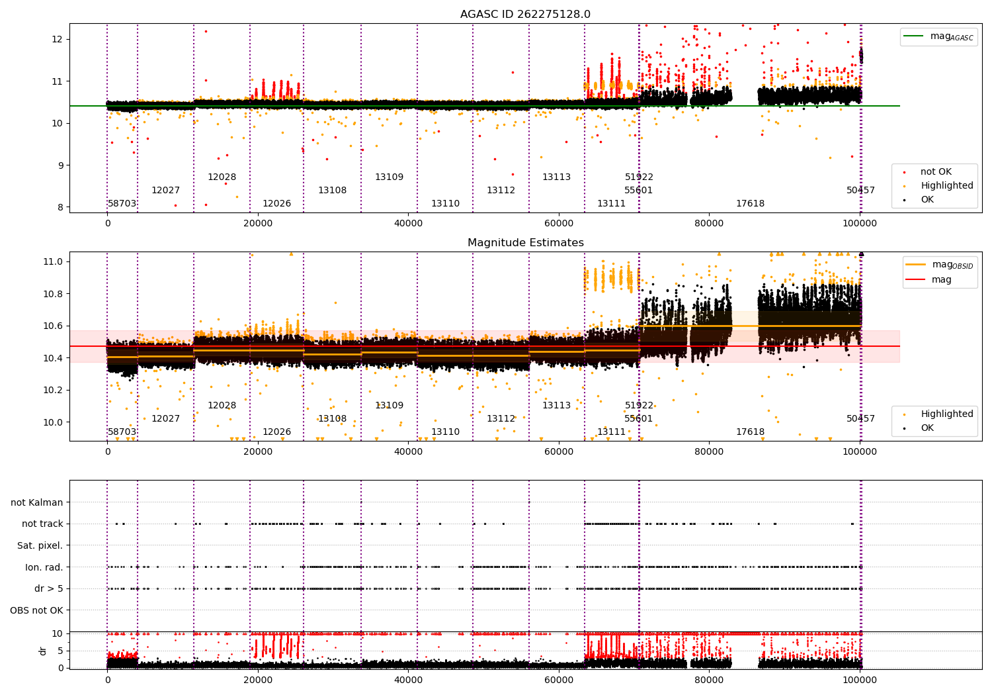Click OBSID label 55601 in top plot

click(x=638, y=190)
